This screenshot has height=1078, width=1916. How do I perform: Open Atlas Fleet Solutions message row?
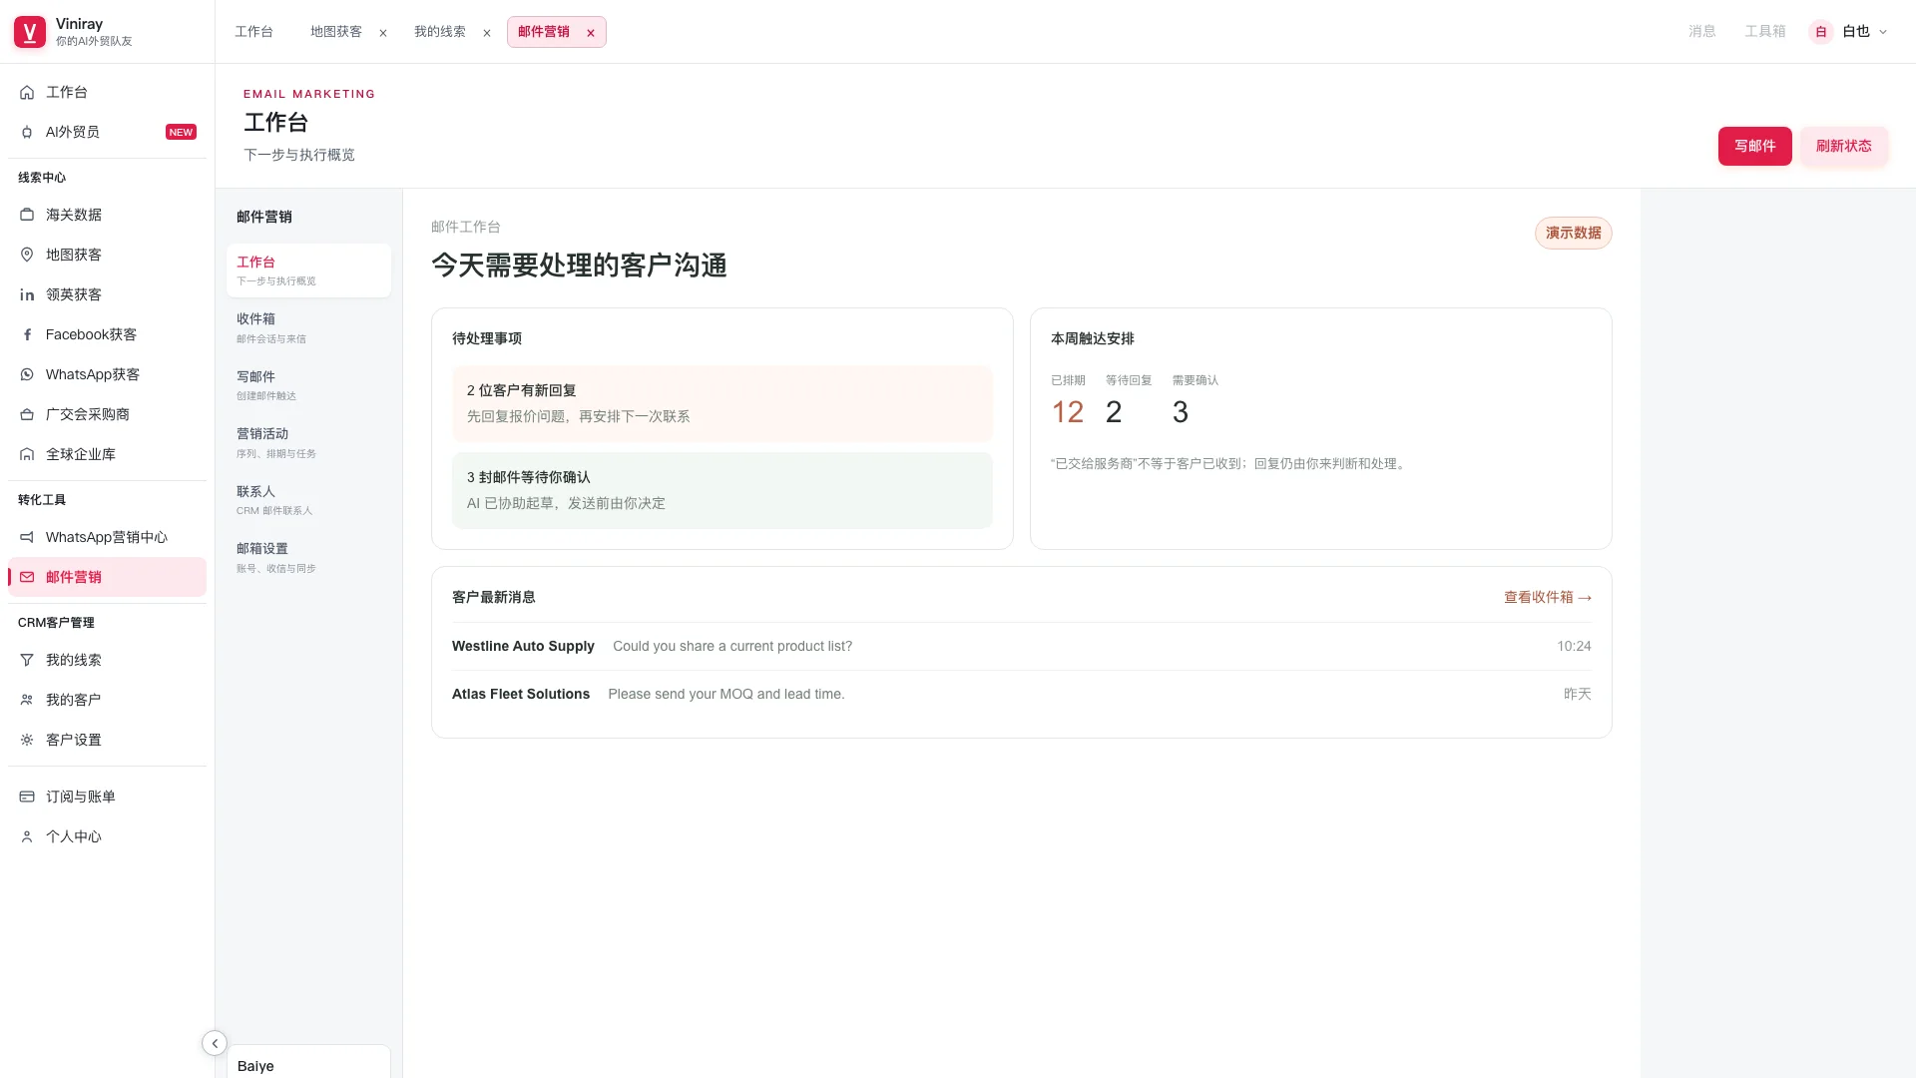click(1021, 694)
